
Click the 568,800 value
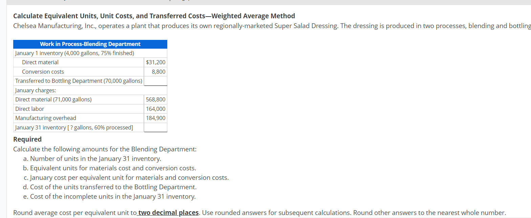click(x=155, y=99)
